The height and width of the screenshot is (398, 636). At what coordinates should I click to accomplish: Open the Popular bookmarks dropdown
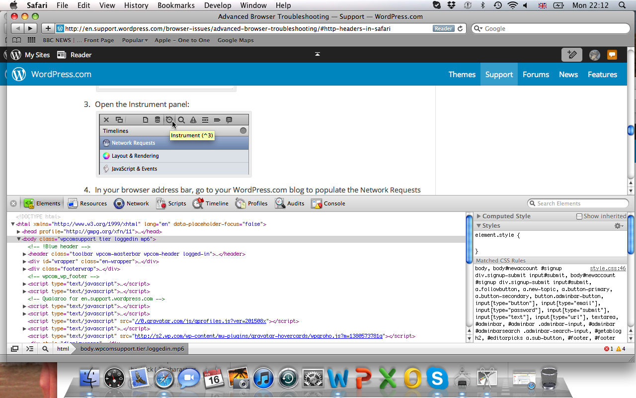(135, 40)
